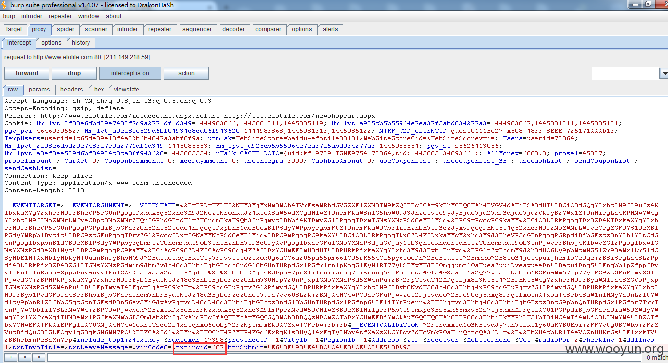Click the previous match < button
The width and height of the screenshot is (668, 363).
coord(25,357)
